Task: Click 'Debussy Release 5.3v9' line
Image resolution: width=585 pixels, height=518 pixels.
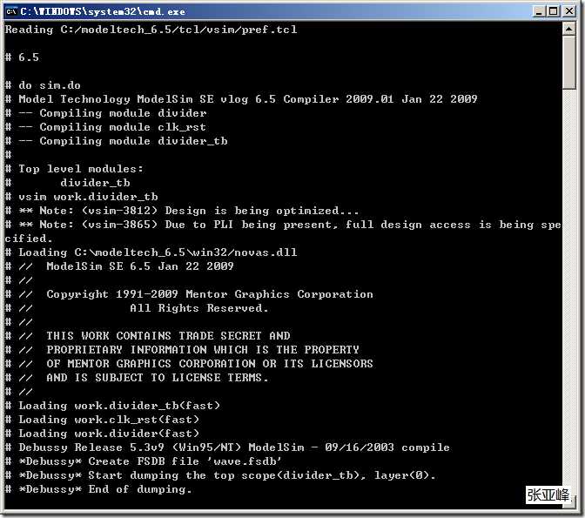Action: 227,447
